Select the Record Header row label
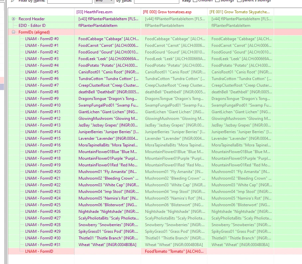Image resolution: width=302 pixels, height=264 pixels. pyautogui.click(x=32, y=19)
